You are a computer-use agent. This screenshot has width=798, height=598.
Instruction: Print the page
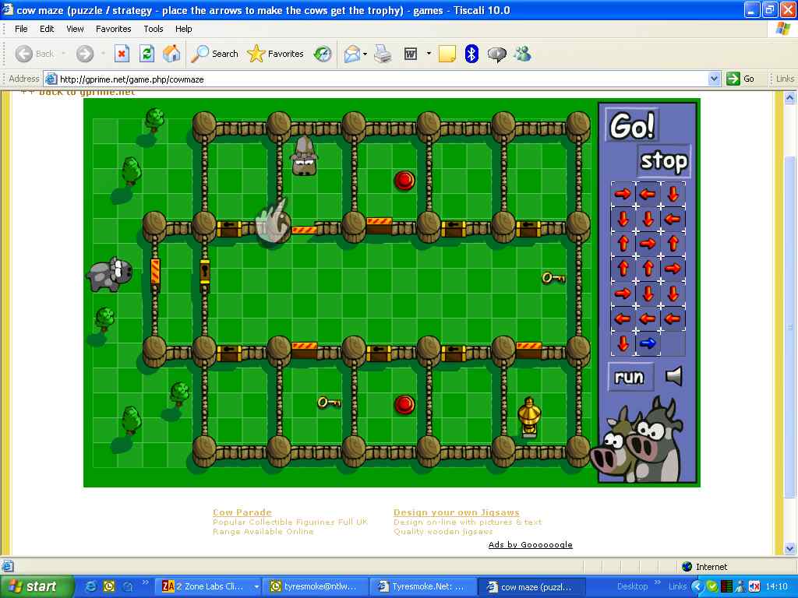coord(383,54)
